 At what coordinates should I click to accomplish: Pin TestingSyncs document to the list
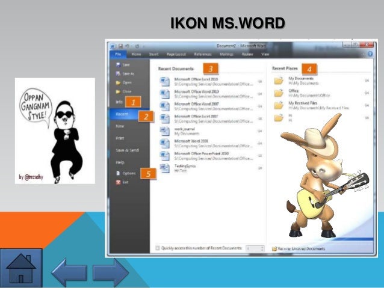coord(260,168)
